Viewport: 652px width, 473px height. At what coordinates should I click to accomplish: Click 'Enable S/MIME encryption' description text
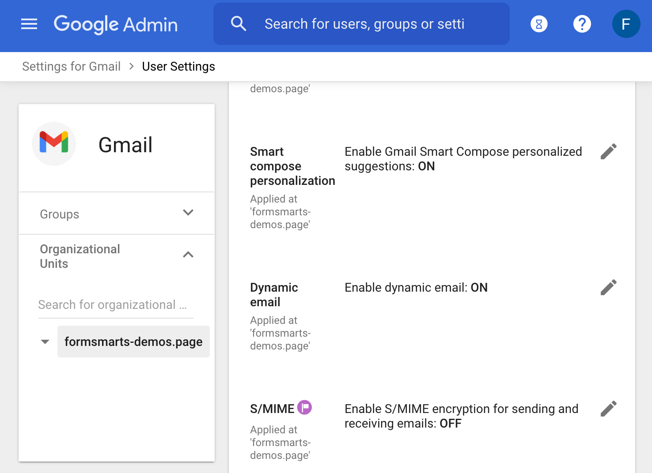click(462, 416)
